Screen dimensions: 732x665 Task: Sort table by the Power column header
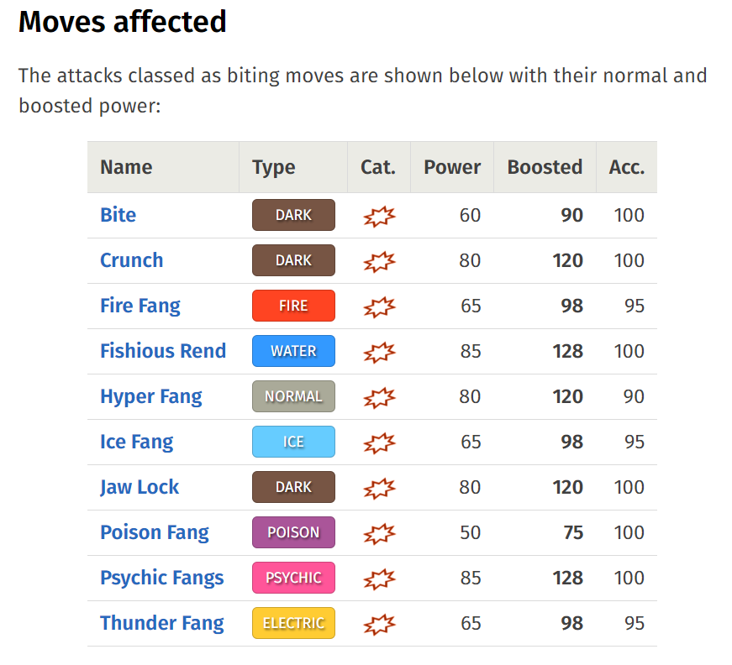pyautogui.click(x=452, y=167)
